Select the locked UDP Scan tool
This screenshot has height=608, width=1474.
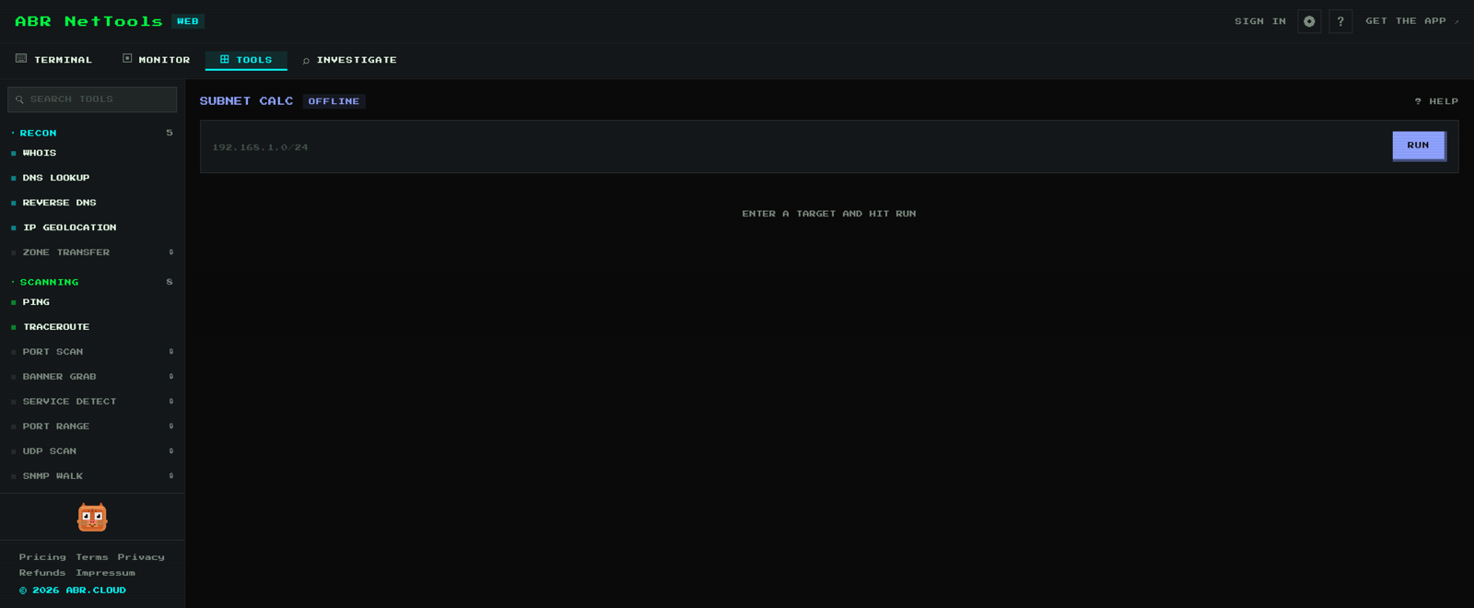point(92,451)
